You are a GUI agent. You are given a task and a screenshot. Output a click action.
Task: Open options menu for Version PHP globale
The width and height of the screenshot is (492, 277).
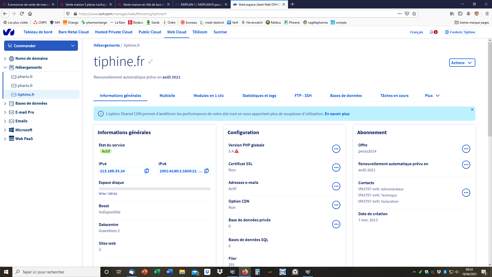tap(336, 149)
